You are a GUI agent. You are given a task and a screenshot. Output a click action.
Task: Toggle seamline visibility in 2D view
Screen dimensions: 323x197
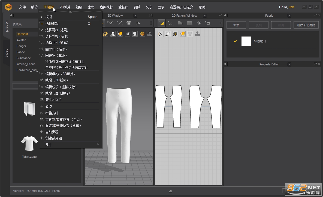click(x=161, y=34)
